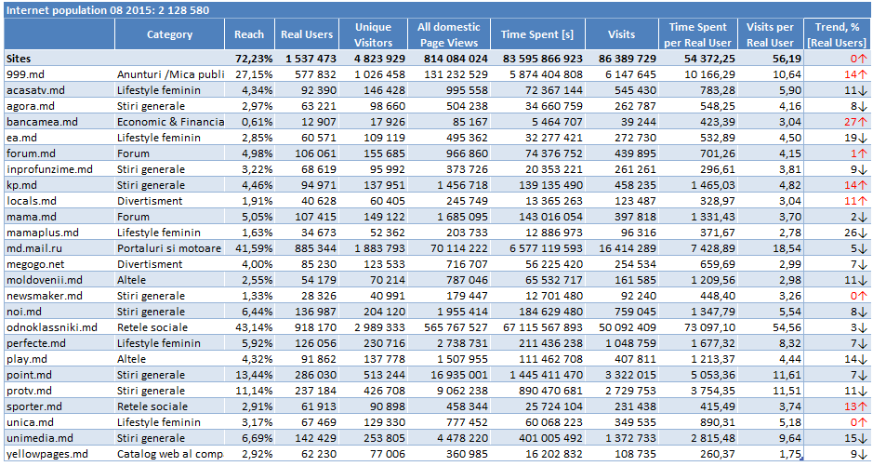Select the mamaplus.md site cell

[x=59, y=233]
